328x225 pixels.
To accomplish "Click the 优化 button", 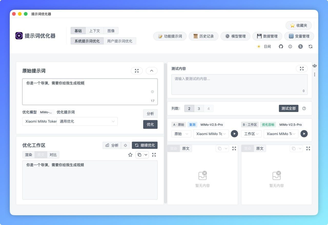I will click(150, 124).
